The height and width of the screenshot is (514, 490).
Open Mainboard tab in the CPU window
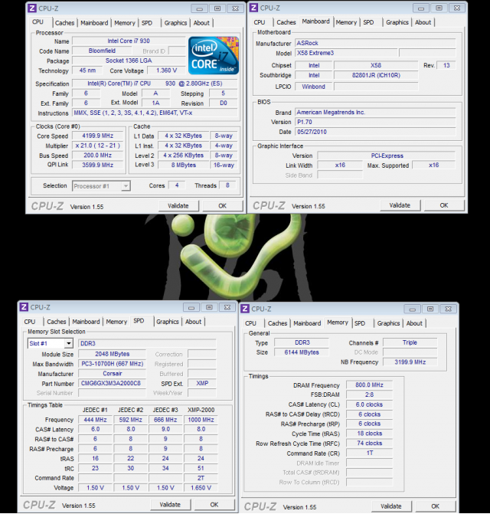(94, 23)
